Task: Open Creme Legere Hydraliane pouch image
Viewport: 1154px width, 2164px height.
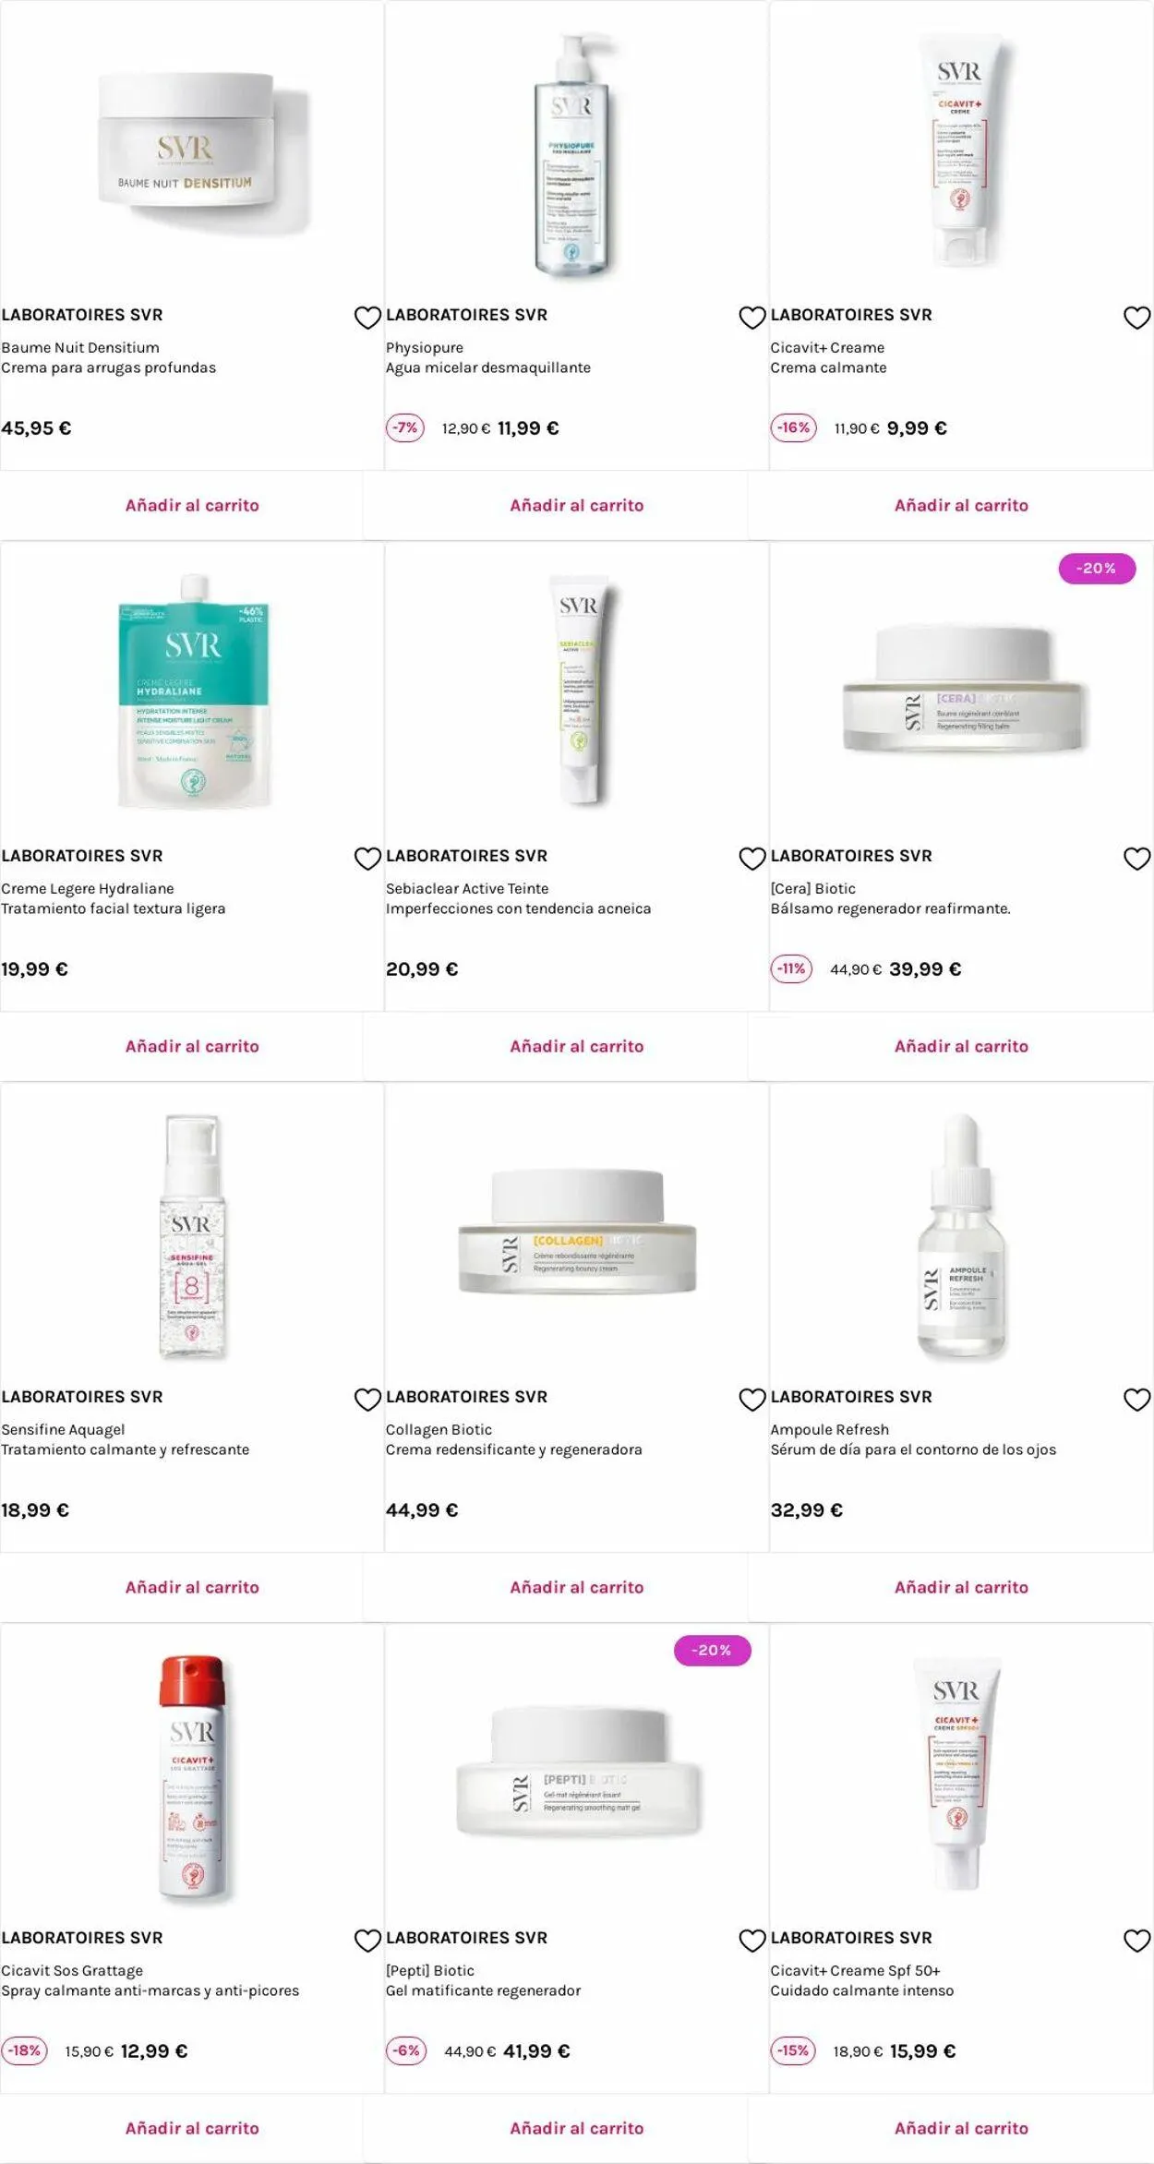Action: [193, 692]
